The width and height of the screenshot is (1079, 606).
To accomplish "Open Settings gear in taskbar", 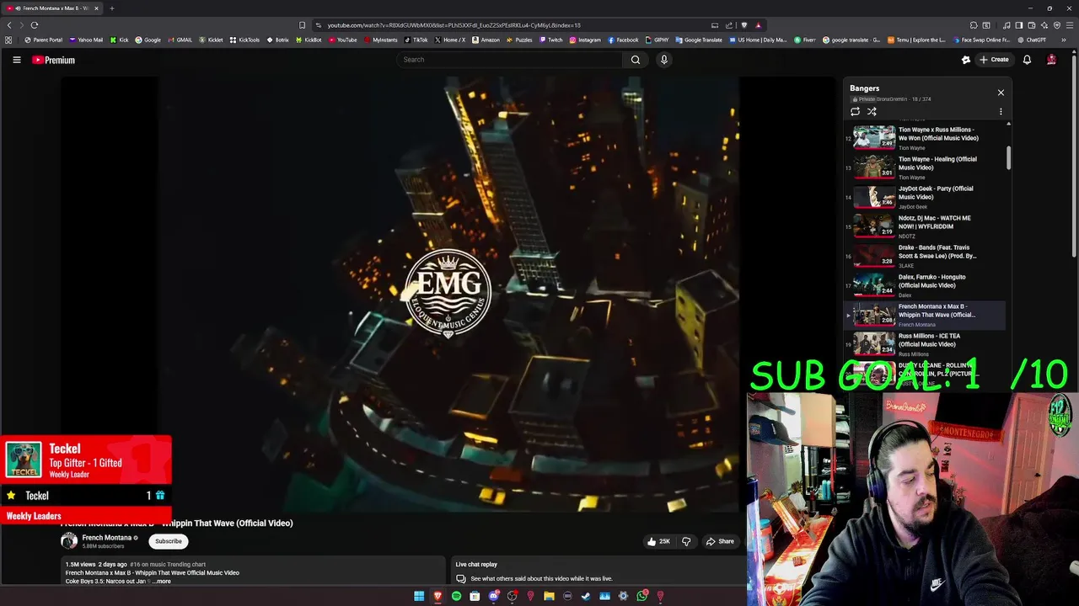I will pyautogui.click(x=623, y=596).
